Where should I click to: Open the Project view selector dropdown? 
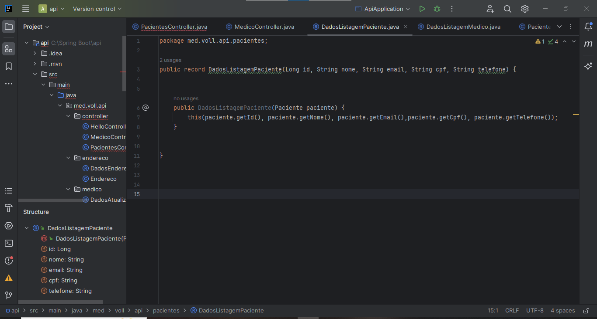coord(36,27)
